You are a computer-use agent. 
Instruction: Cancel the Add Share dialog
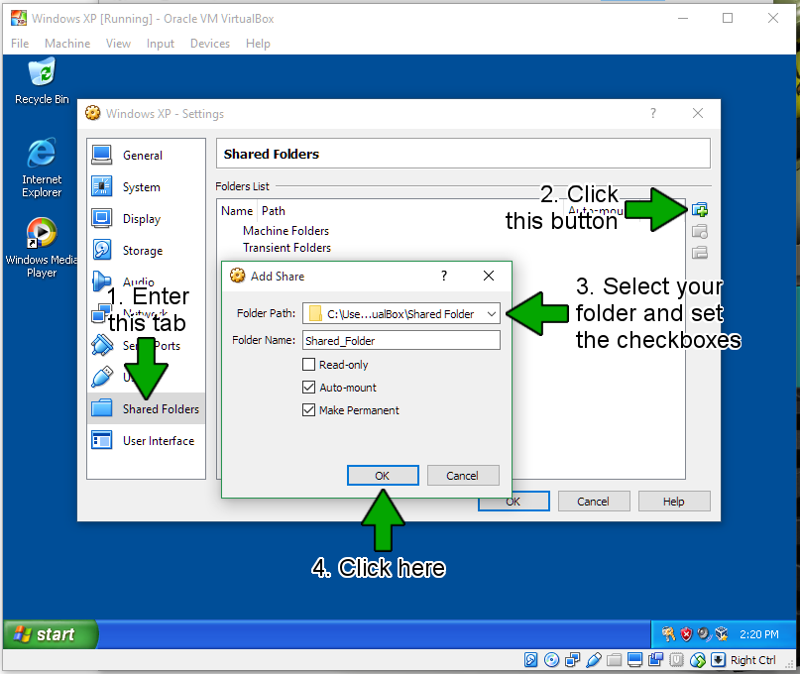pyautogui.click(x=463, y=476)
